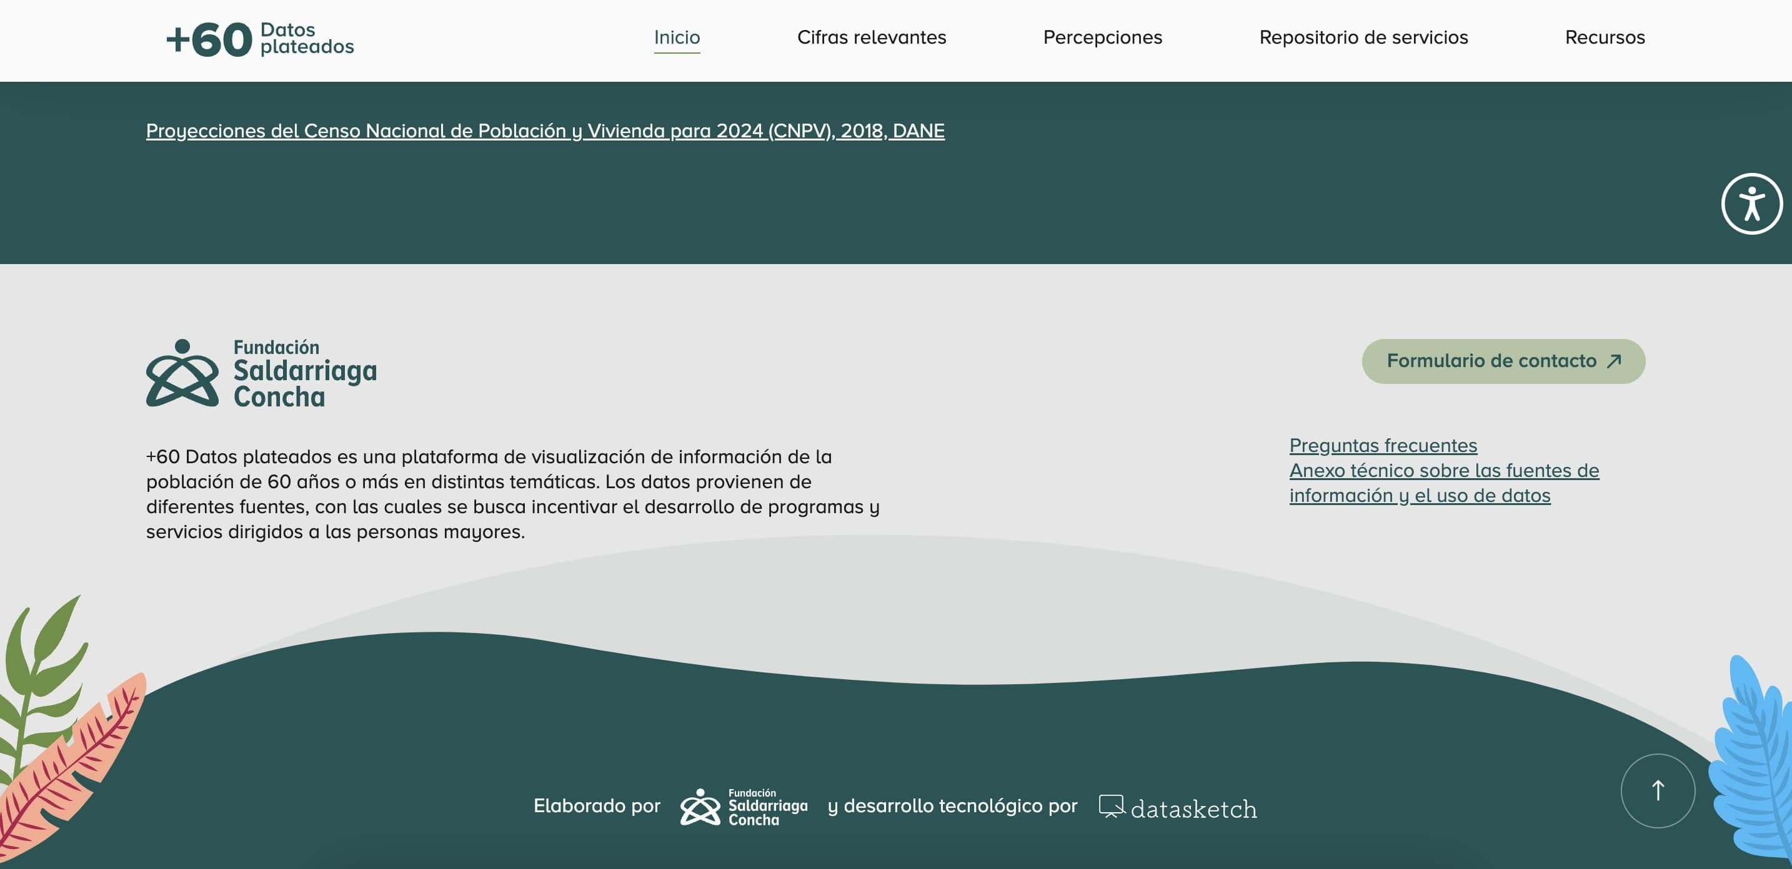Open the Preguntas frecuentes link
Image resolution: width=1792 pixels, height=869 pixels.
1383,445
